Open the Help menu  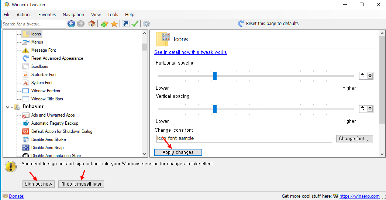(x=130, y=14)
